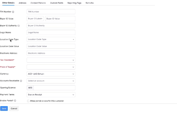
Task: Click the Enable Portal info icon
Action: click(15, 101)
